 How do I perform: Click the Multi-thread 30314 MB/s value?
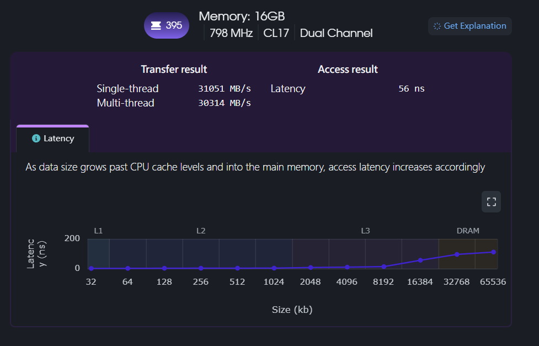[x=225, y=103]
